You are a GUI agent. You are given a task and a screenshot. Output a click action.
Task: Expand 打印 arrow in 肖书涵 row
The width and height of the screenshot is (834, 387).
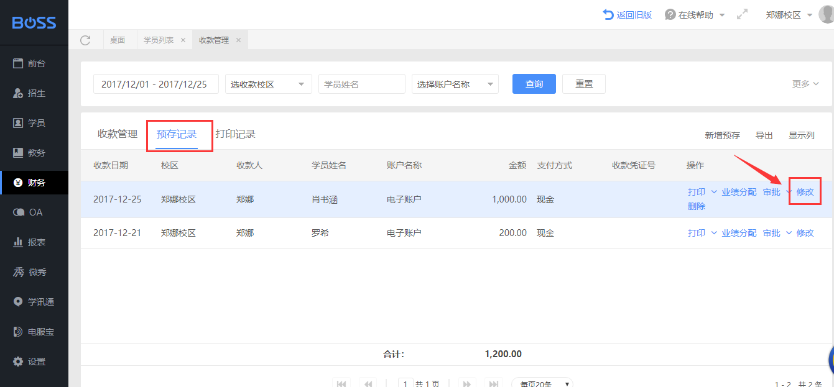[714, 192]
